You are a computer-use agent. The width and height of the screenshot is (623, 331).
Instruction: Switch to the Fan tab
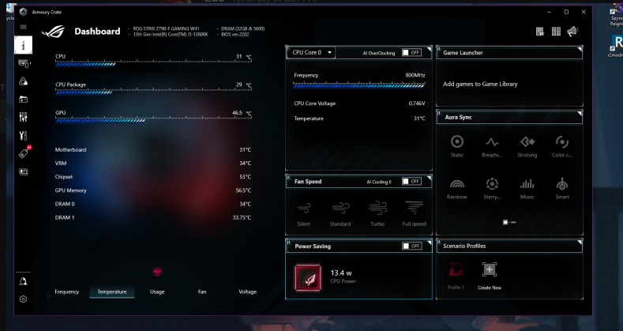click(x=202, y=292)
